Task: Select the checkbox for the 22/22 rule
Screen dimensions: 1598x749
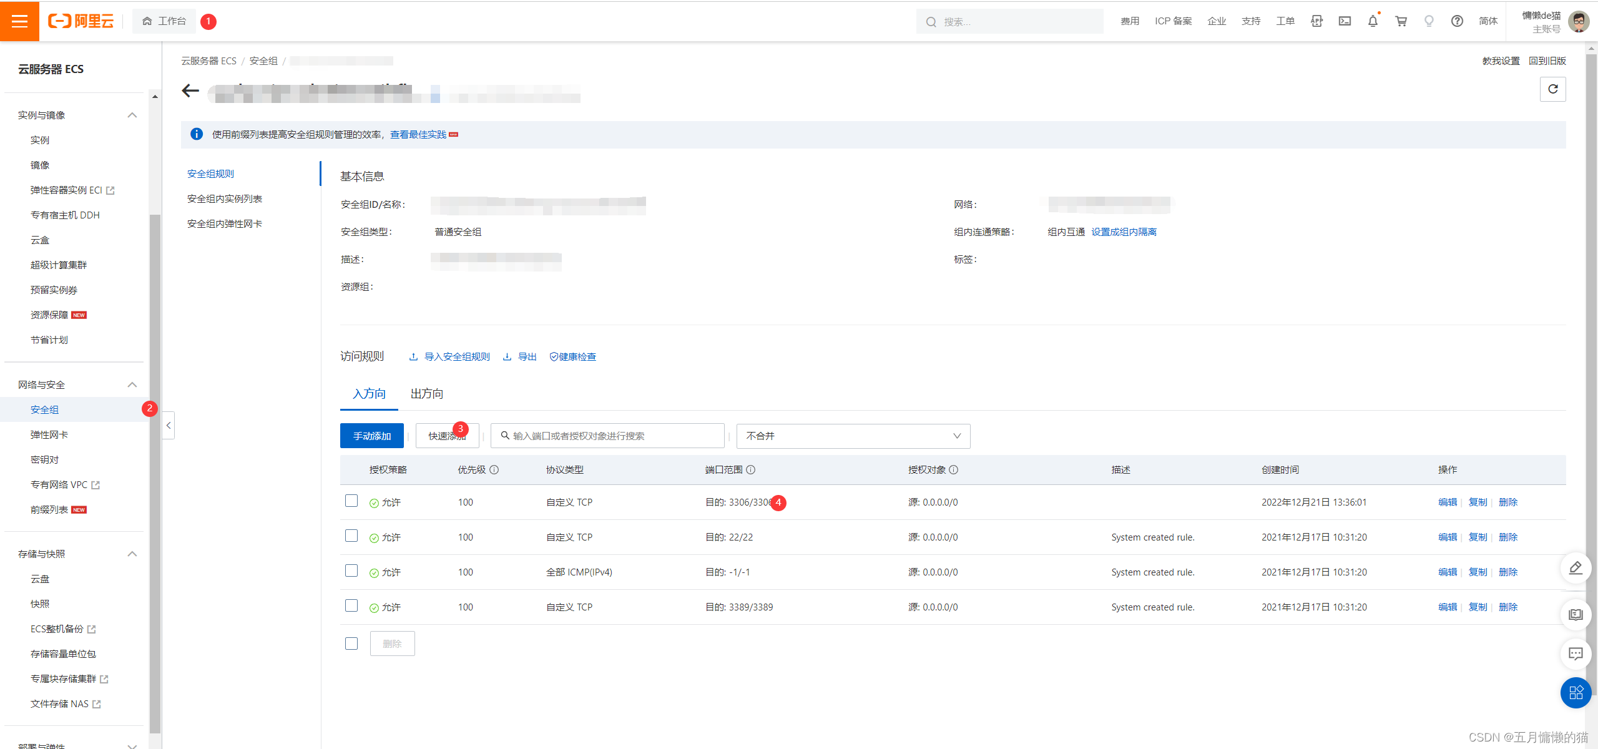Action: point(351,536)
